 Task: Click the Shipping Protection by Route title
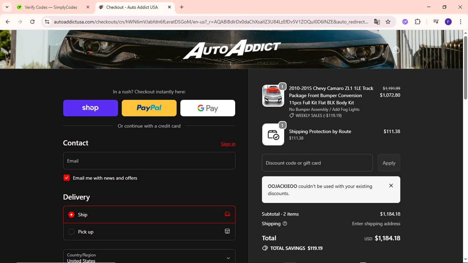(x=320, y=131)
